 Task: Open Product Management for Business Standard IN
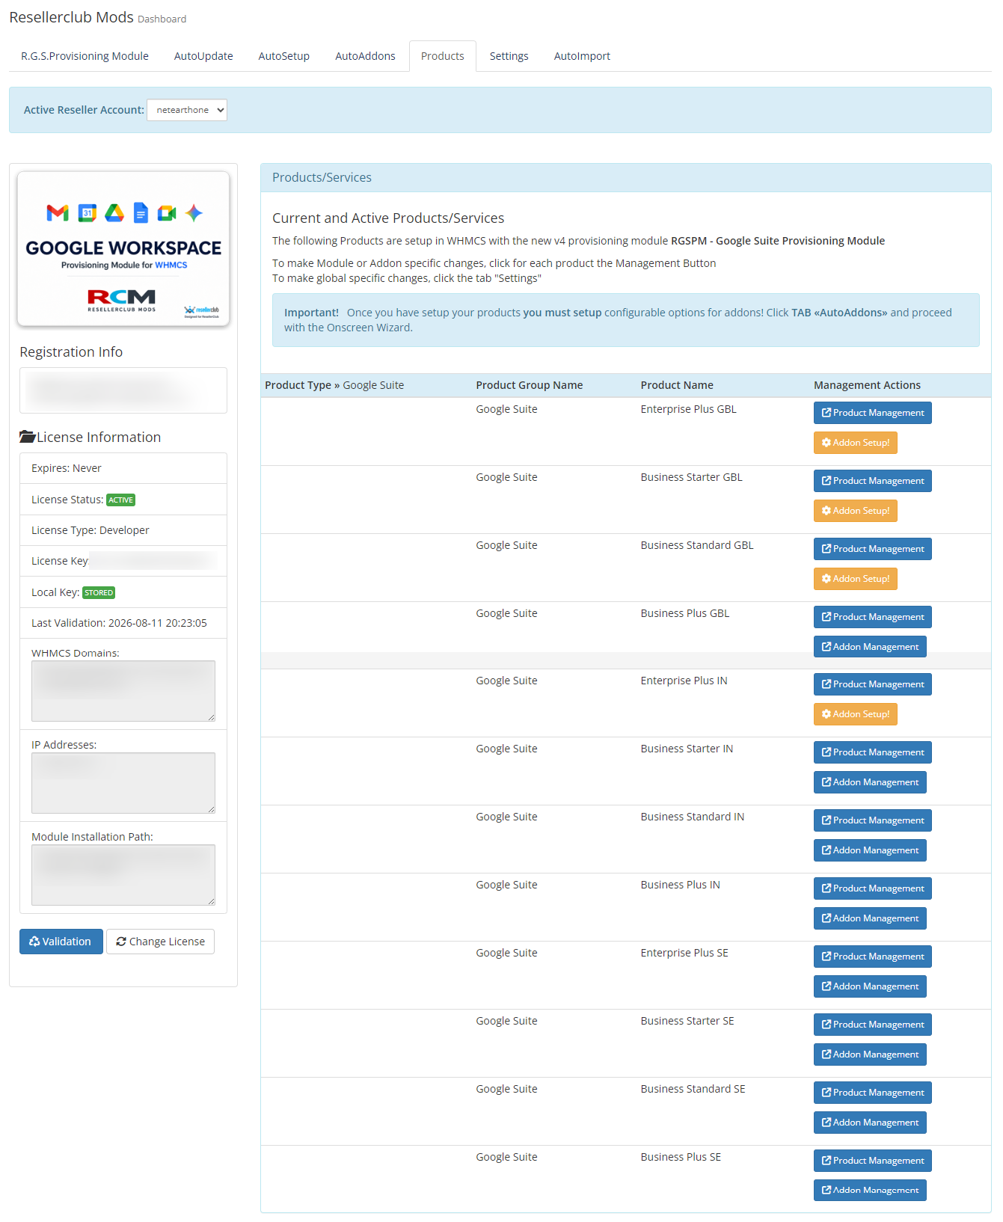tap(873, 820)
